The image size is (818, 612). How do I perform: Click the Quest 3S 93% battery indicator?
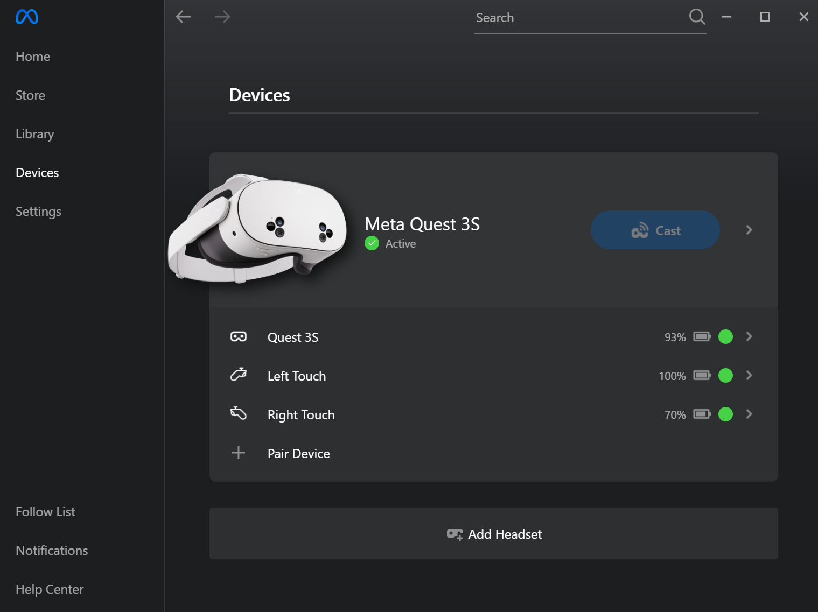688,336
